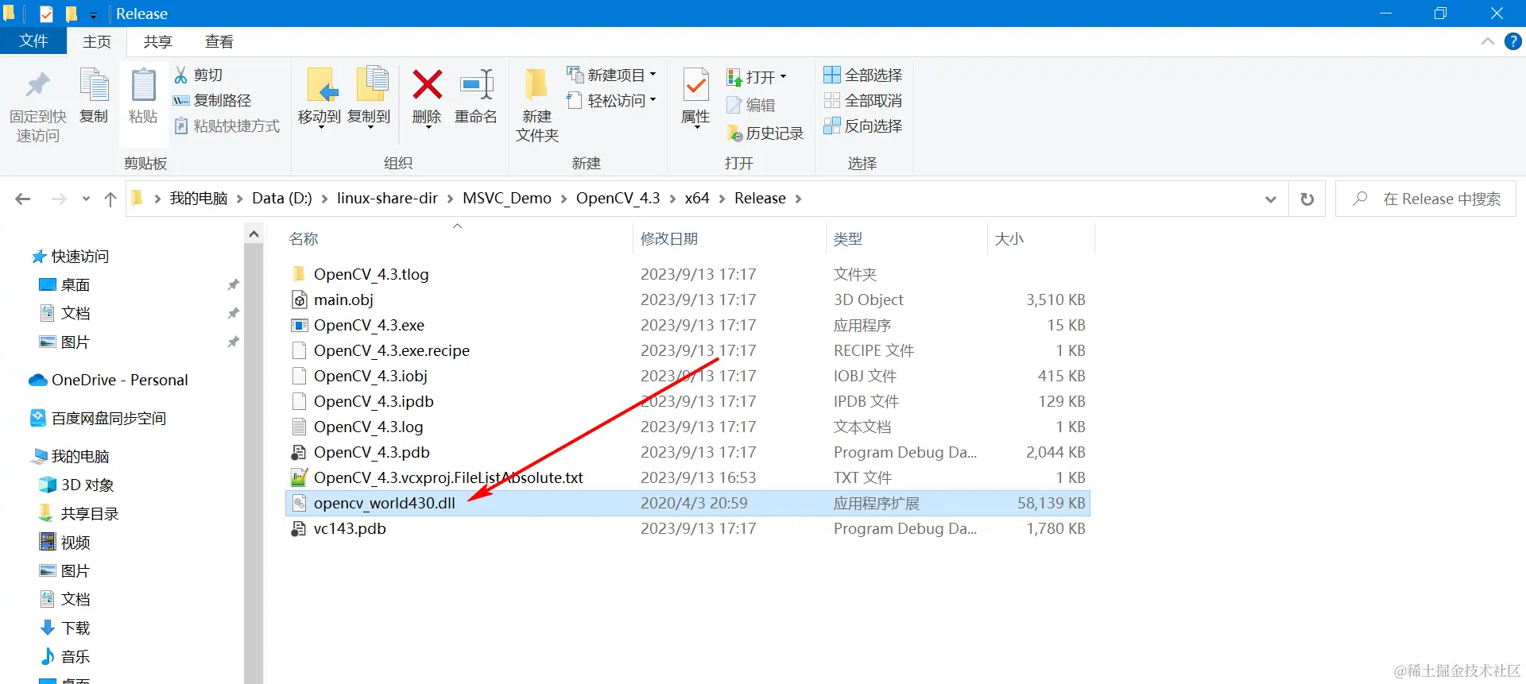Switch to the Home ribbon tab
The image size is (1526, 684).
click(x=97, y=41)
